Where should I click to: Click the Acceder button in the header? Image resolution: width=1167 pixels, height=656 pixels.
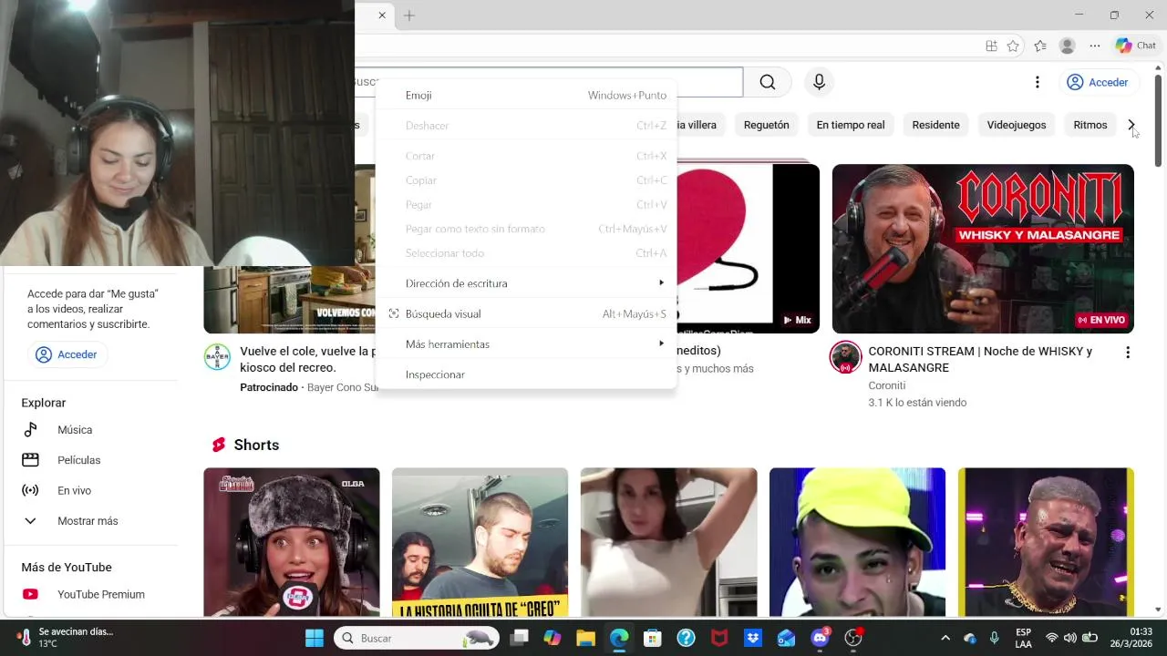click(1098, 82)
